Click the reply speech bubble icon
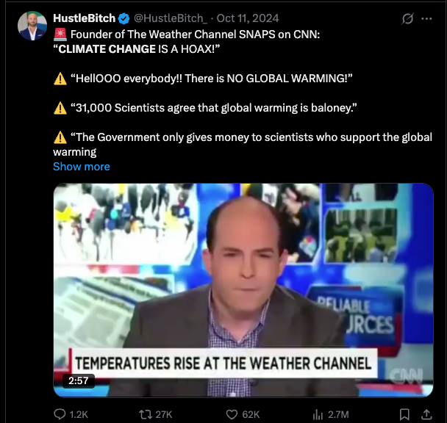Image resolution: width=447 pixels, height=423 pixels. click(60, 414)
